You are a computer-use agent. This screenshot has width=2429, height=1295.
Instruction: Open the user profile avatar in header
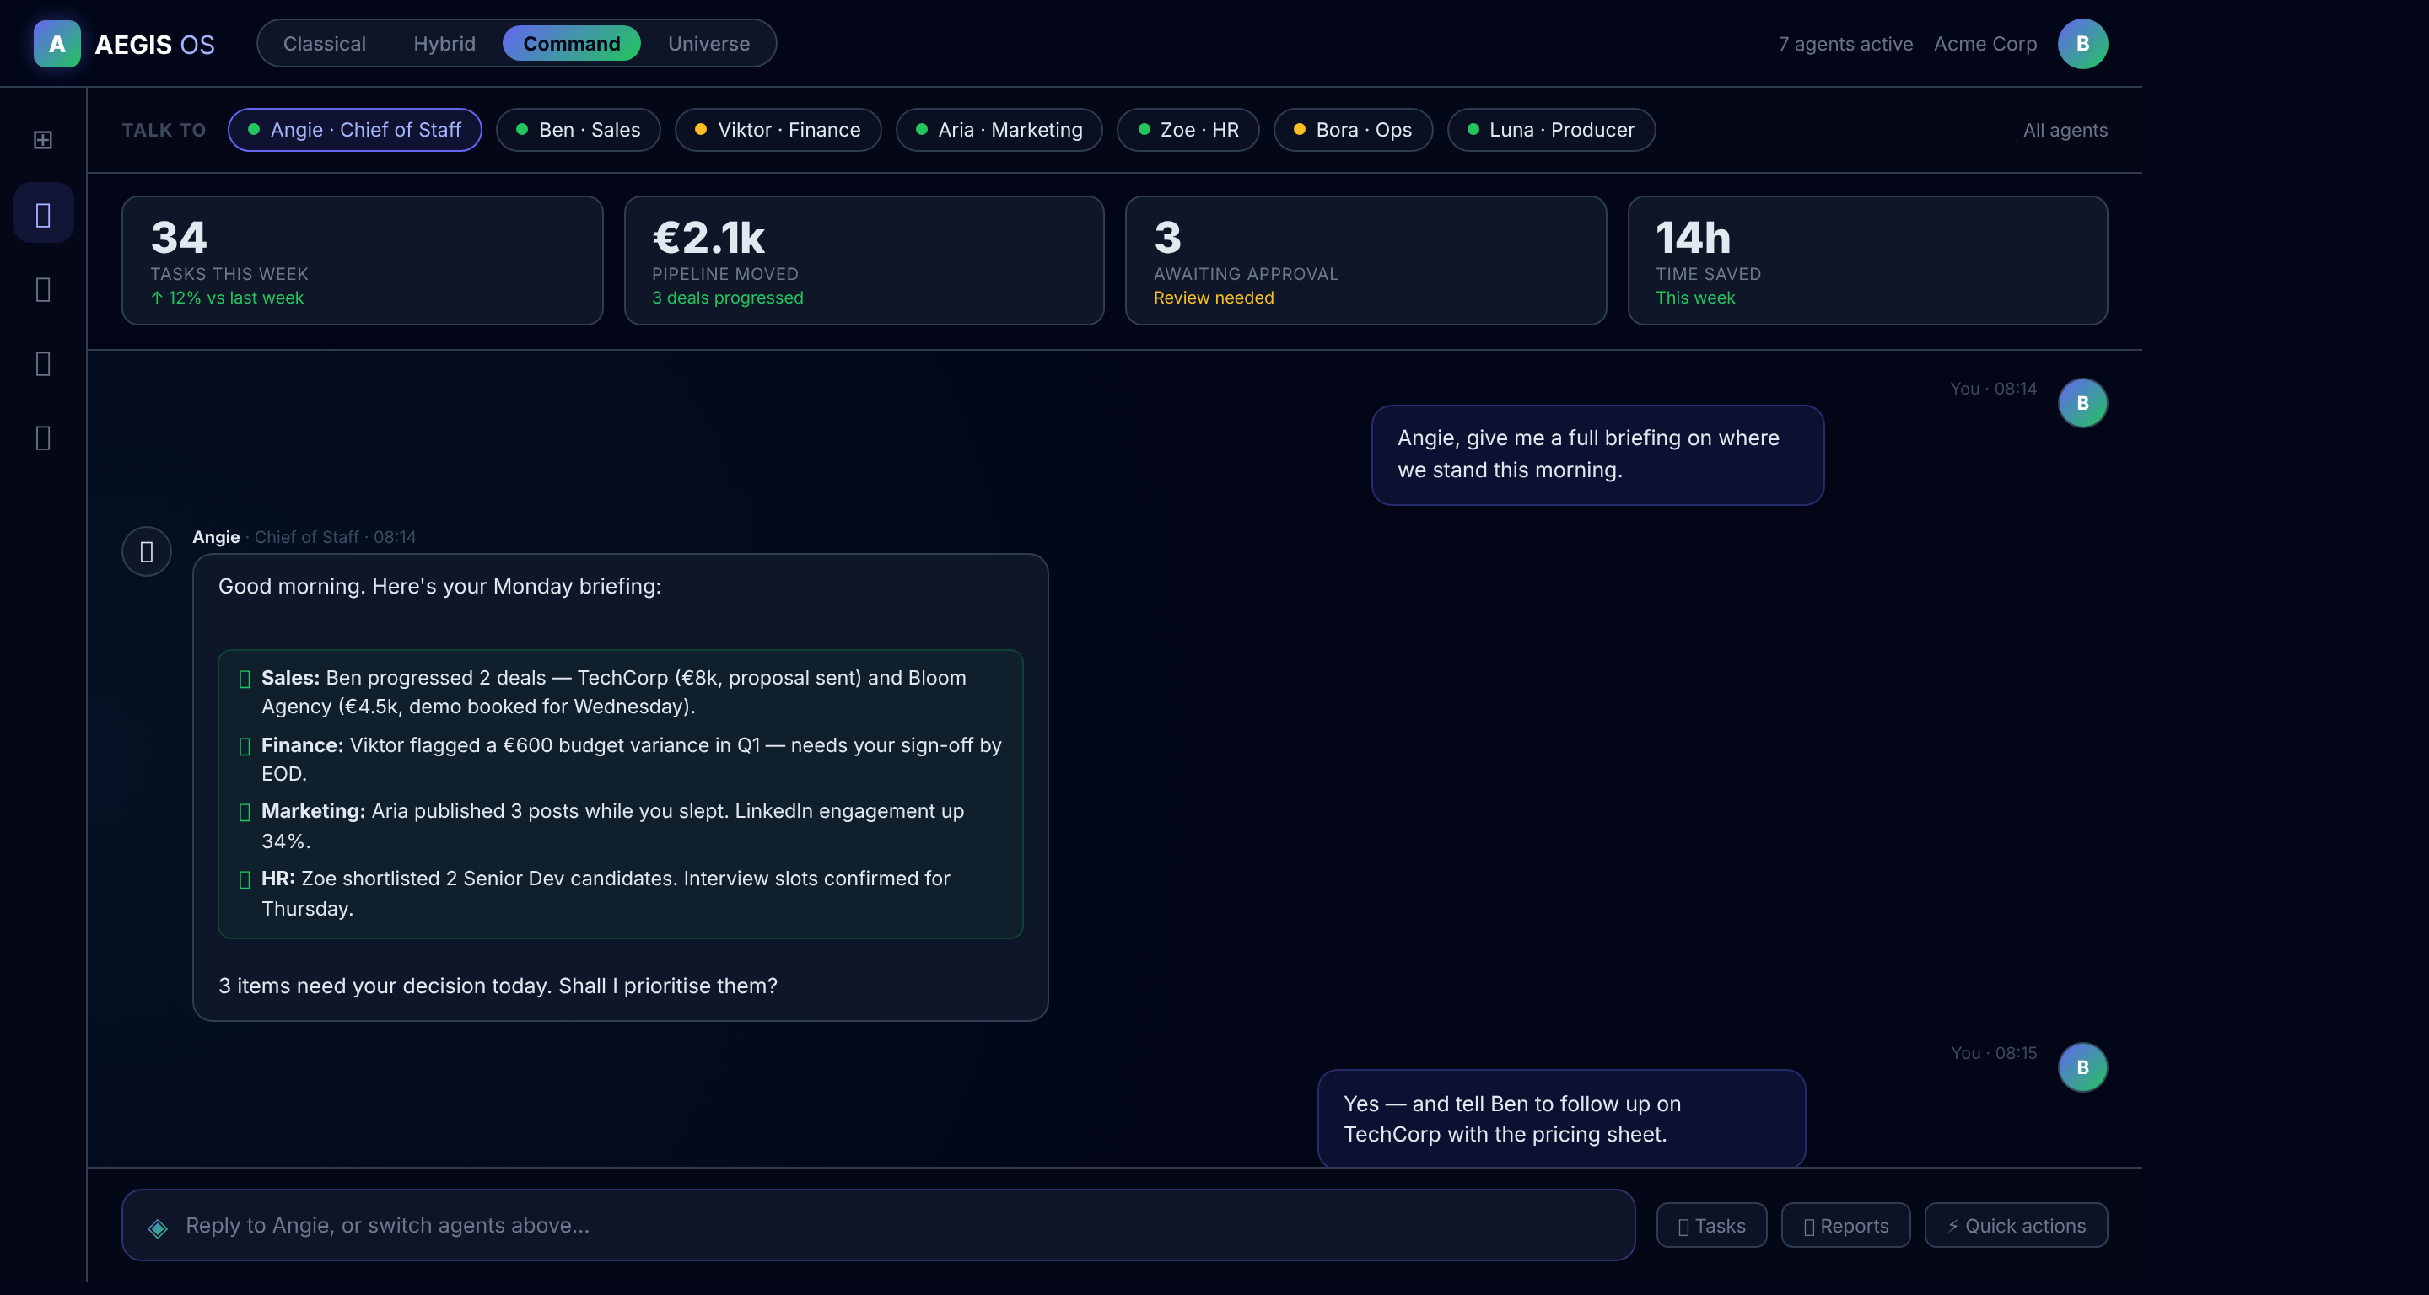click(2082, 45)
